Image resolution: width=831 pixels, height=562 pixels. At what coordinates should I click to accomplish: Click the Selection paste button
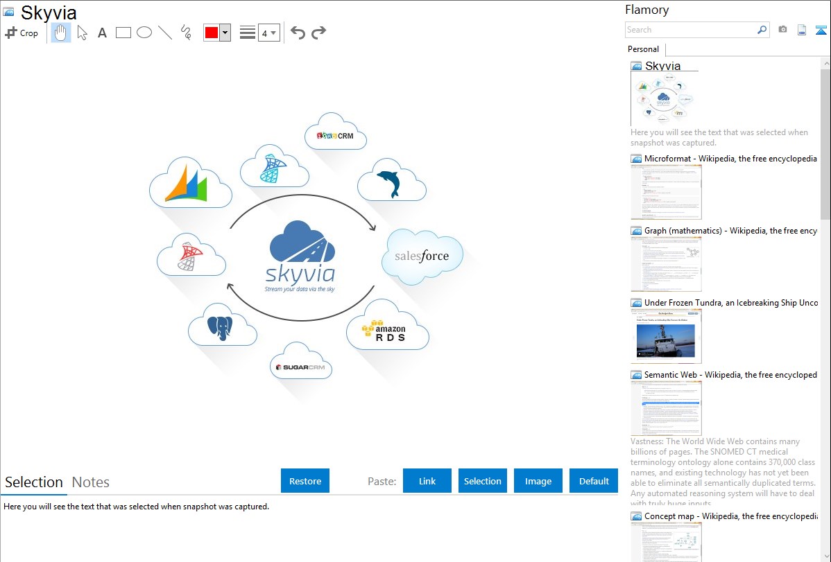point(483,481)
